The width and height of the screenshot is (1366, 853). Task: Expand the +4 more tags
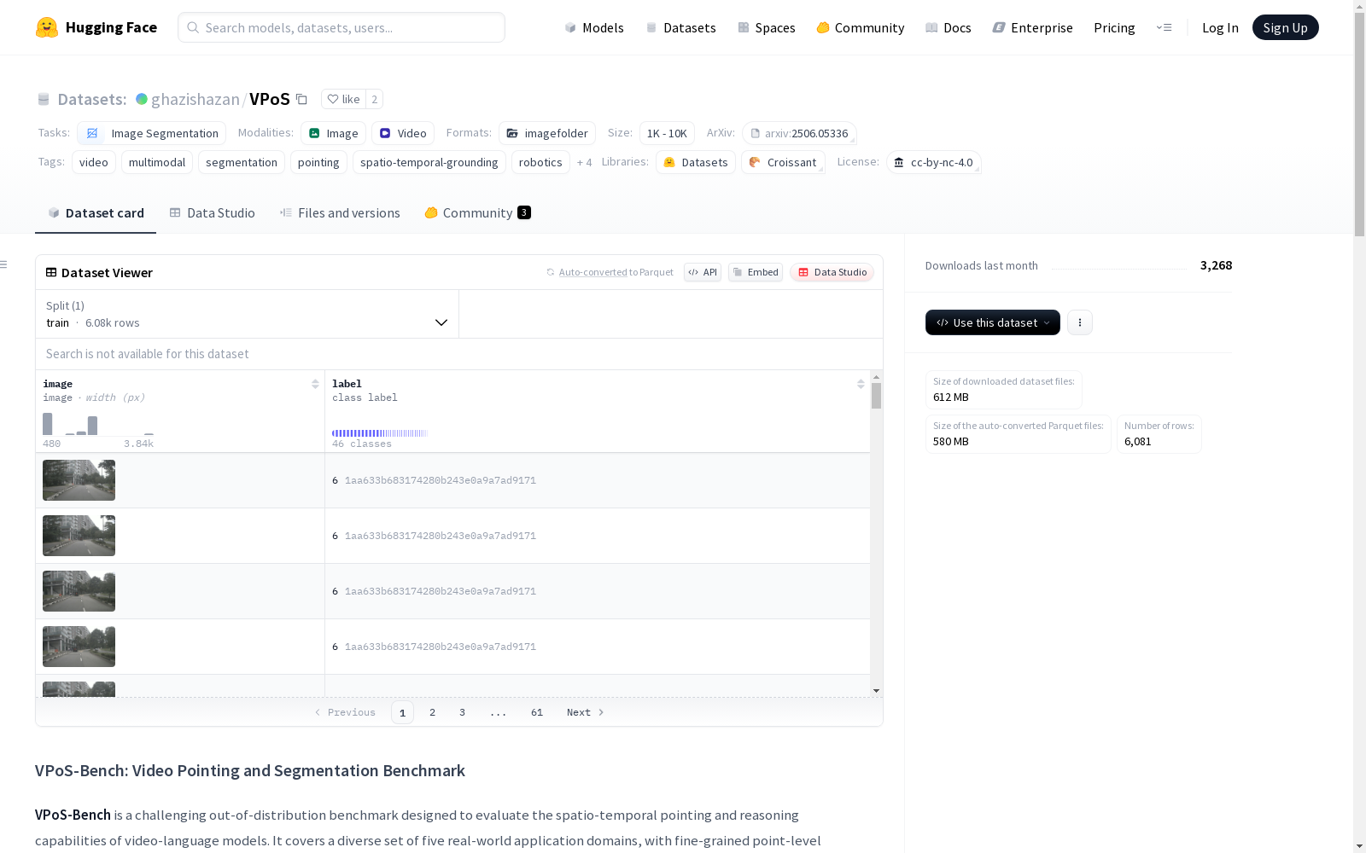point(584,162)
